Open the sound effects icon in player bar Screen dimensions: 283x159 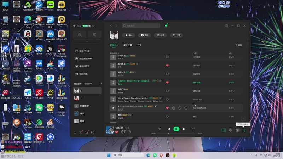[x=231, y=130]
